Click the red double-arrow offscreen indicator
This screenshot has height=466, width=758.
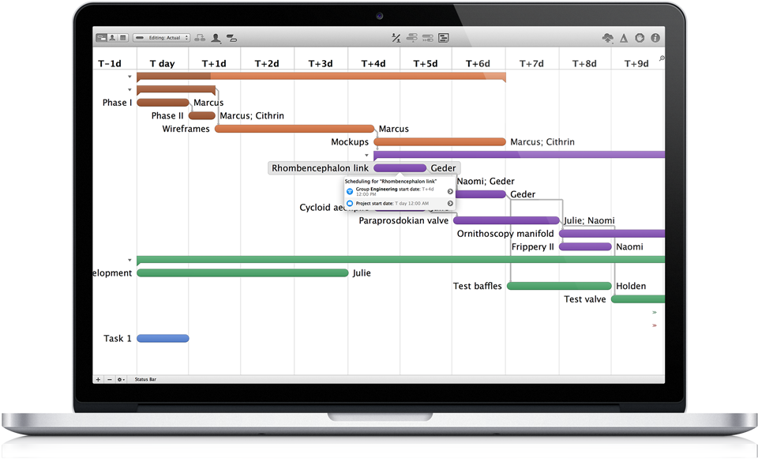coord(655,325)
